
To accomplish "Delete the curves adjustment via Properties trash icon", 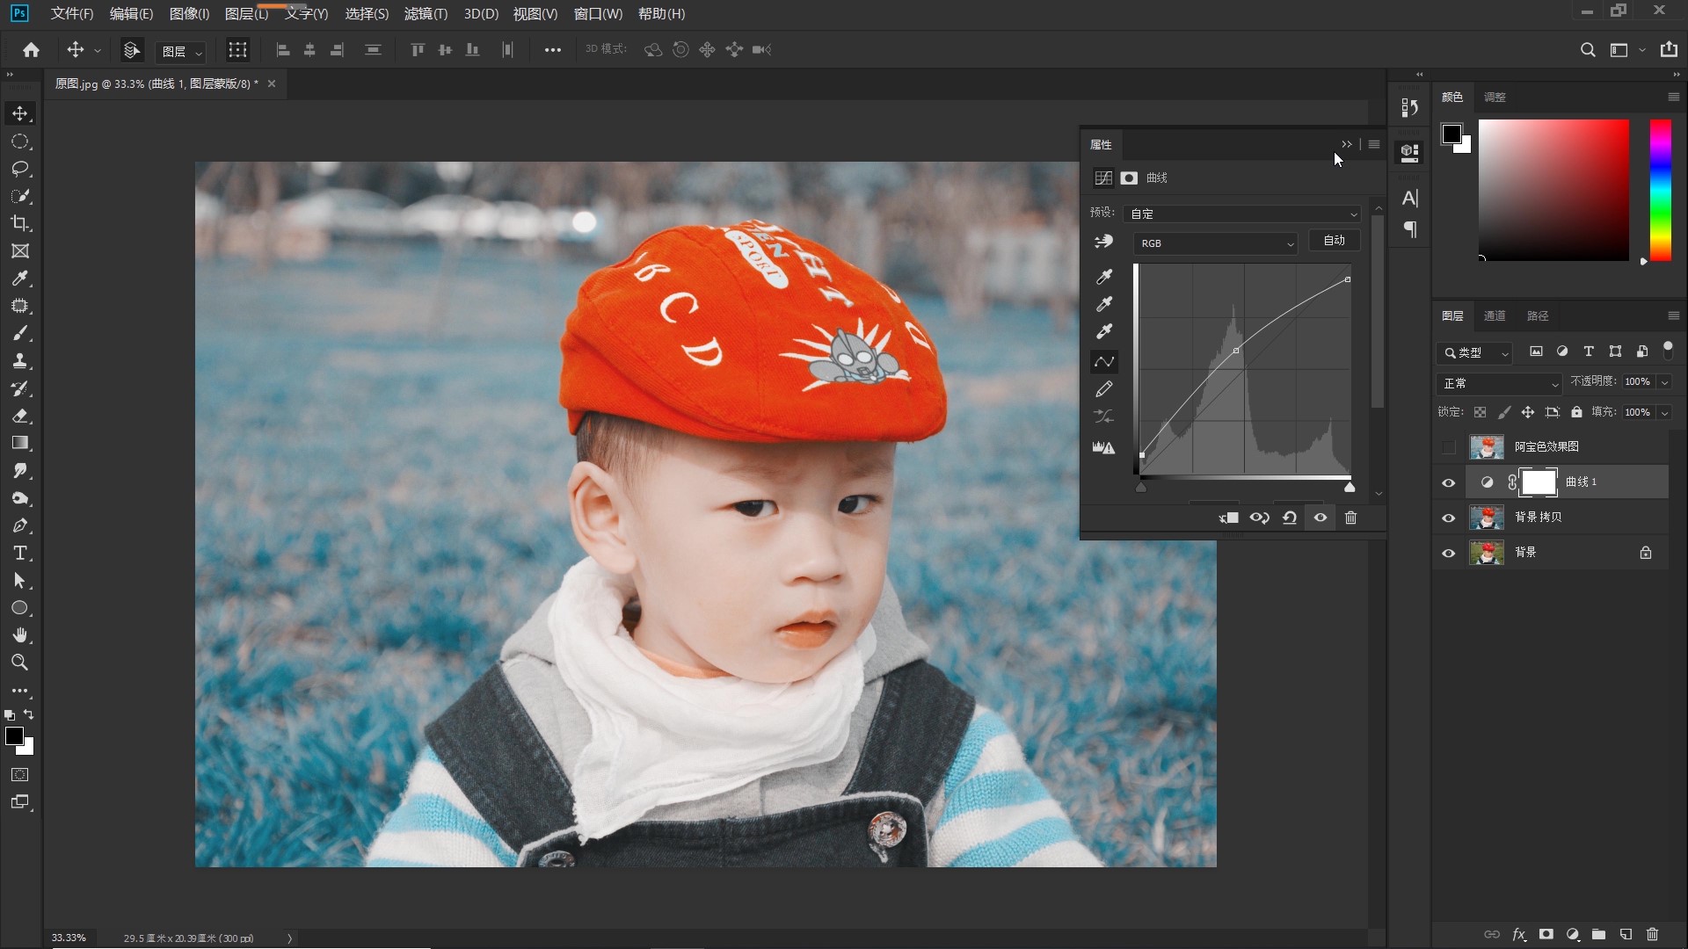I will coord(1351,518).
